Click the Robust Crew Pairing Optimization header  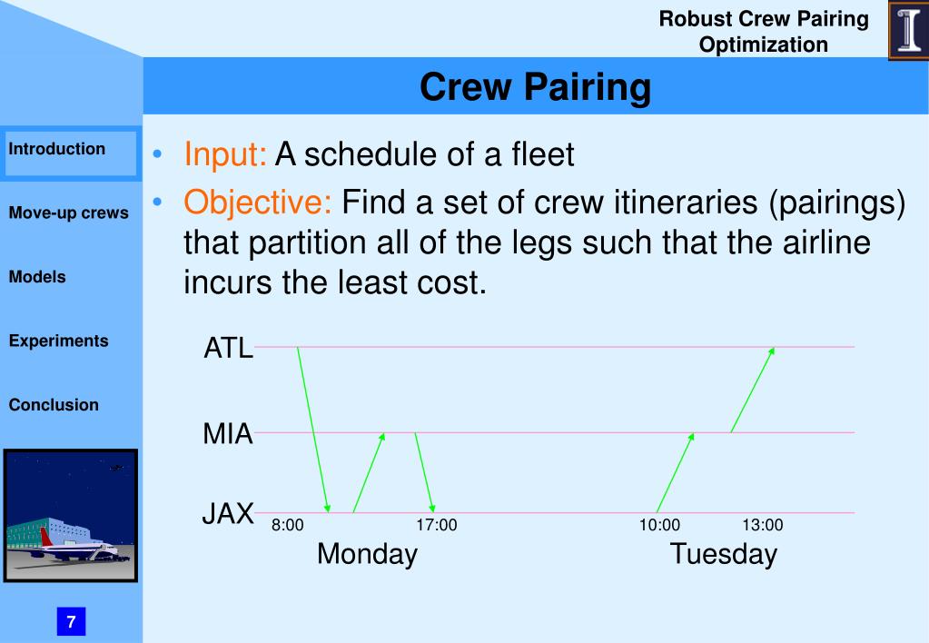(x=764, y=32)
